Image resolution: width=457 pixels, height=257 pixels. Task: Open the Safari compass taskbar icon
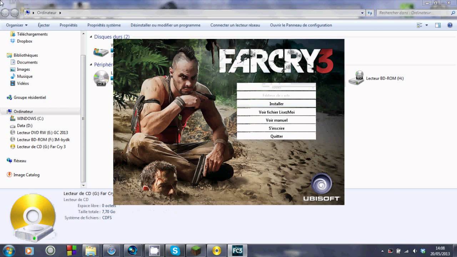pos(111,251)
